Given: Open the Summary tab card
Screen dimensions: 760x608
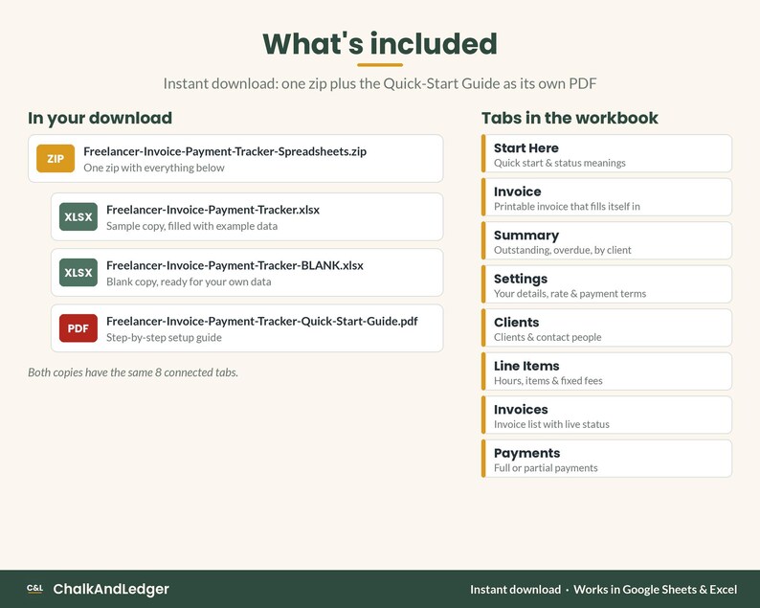Looking at the screenshot, I should [x=606, y=241].
